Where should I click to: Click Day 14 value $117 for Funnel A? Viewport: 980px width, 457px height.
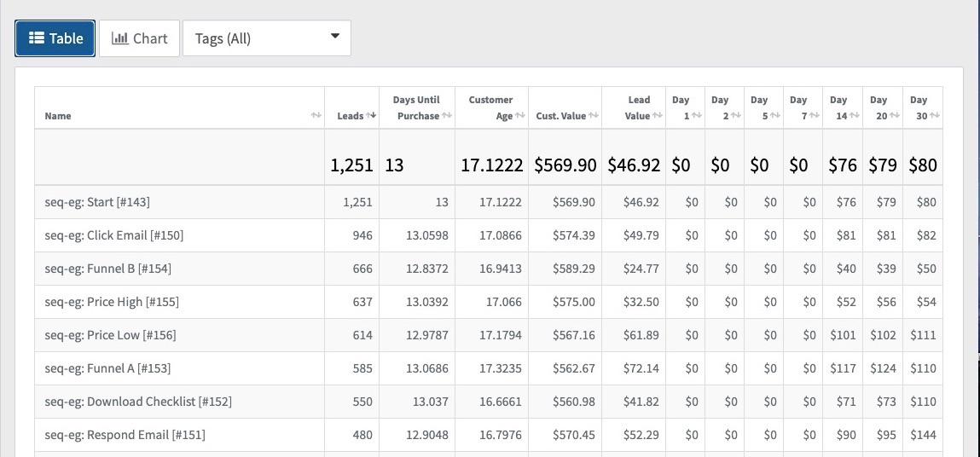click(x=844, y=368)
